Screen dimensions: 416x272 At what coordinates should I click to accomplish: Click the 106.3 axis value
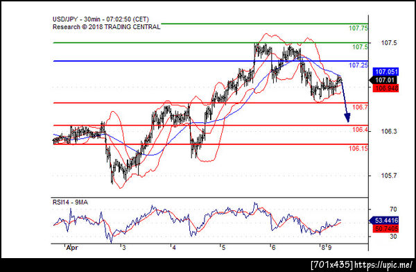[x=389, y=131]
